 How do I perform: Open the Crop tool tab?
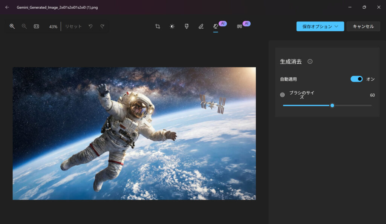[x=158, y=26]
